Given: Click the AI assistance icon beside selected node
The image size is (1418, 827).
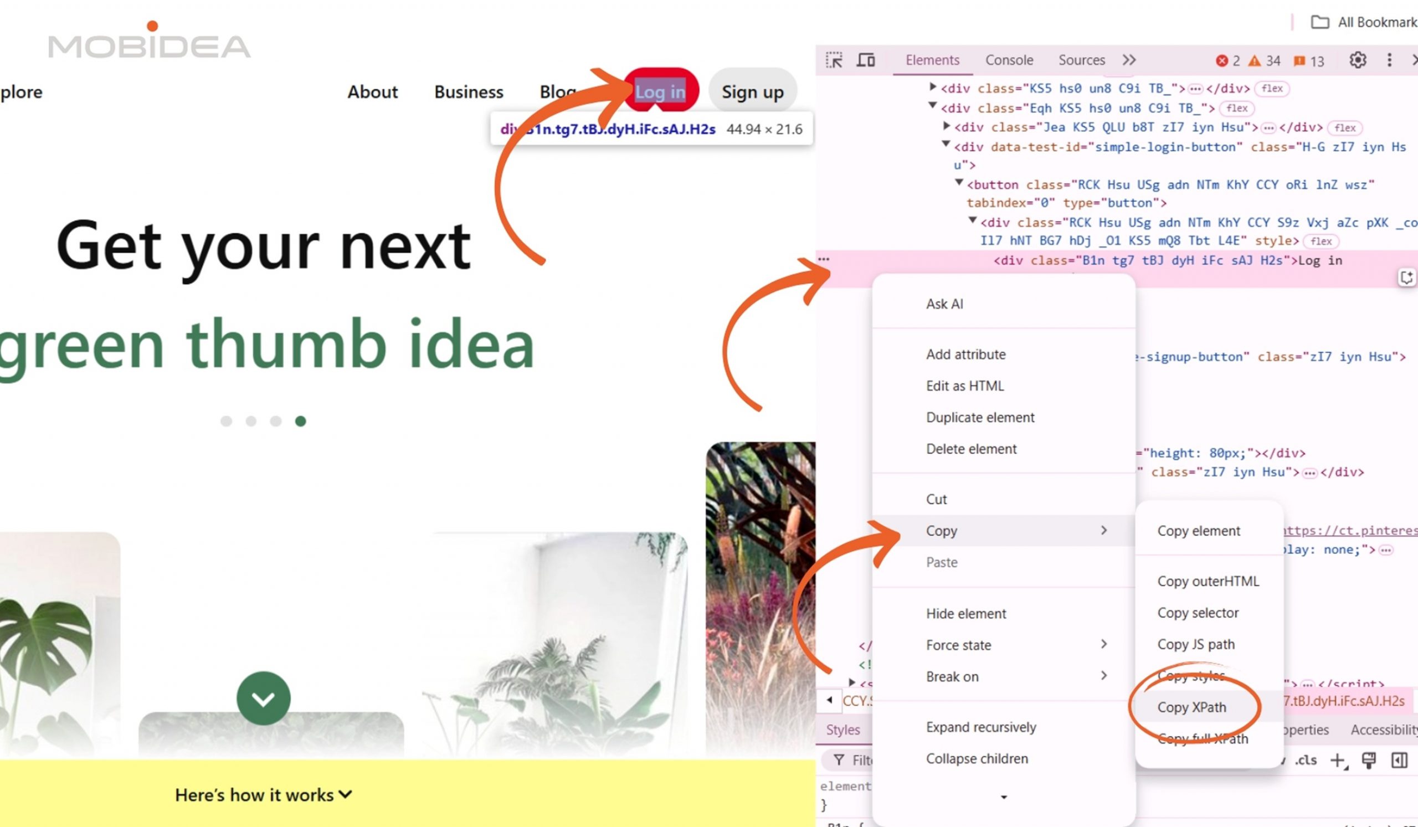Looking at the screenshot, I should click(x=1406, y=278).
